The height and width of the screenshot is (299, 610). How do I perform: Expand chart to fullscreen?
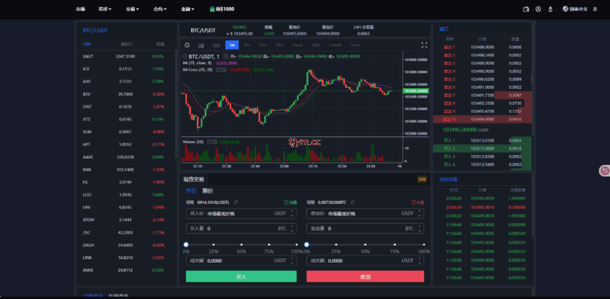(424, 45)
